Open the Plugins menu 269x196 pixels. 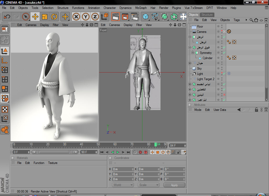[x=176, y=8]
